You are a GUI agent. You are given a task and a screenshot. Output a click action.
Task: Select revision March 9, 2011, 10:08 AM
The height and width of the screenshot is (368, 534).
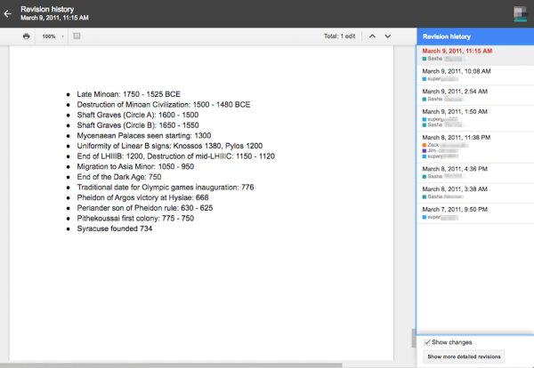[475, 76]
